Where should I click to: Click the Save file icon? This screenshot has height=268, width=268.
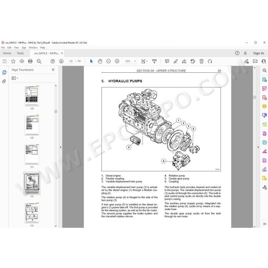[5, 61]
